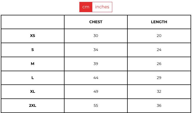193x113 pixels.
Task: Click XS chest value 30
Action: (96, 36)
